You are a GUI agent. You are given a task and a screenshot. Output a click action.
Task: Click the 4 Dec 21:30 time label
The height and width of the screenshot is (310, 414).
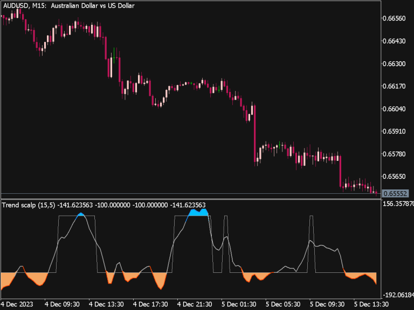[x=195, y=304]
